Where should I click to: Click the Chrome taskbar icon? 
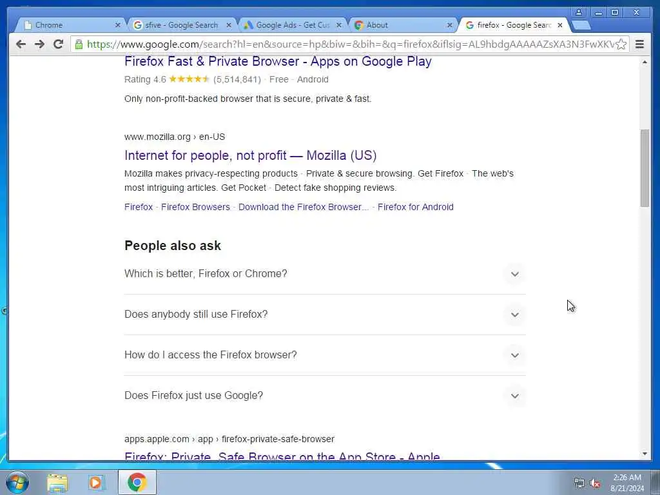137,482
